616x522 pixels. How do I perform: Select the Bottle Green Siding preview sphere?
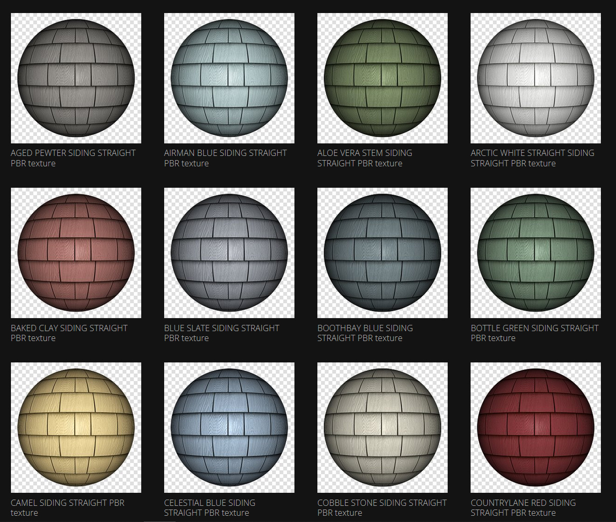535,253
